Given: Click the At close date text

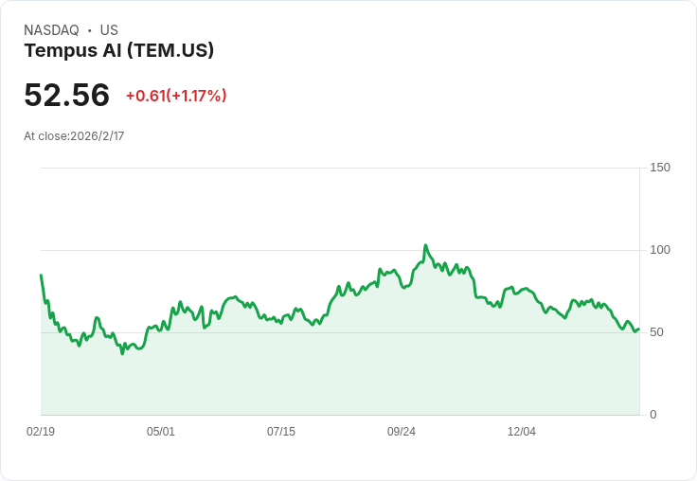Looking at the screenshot, I should (74, 136).
